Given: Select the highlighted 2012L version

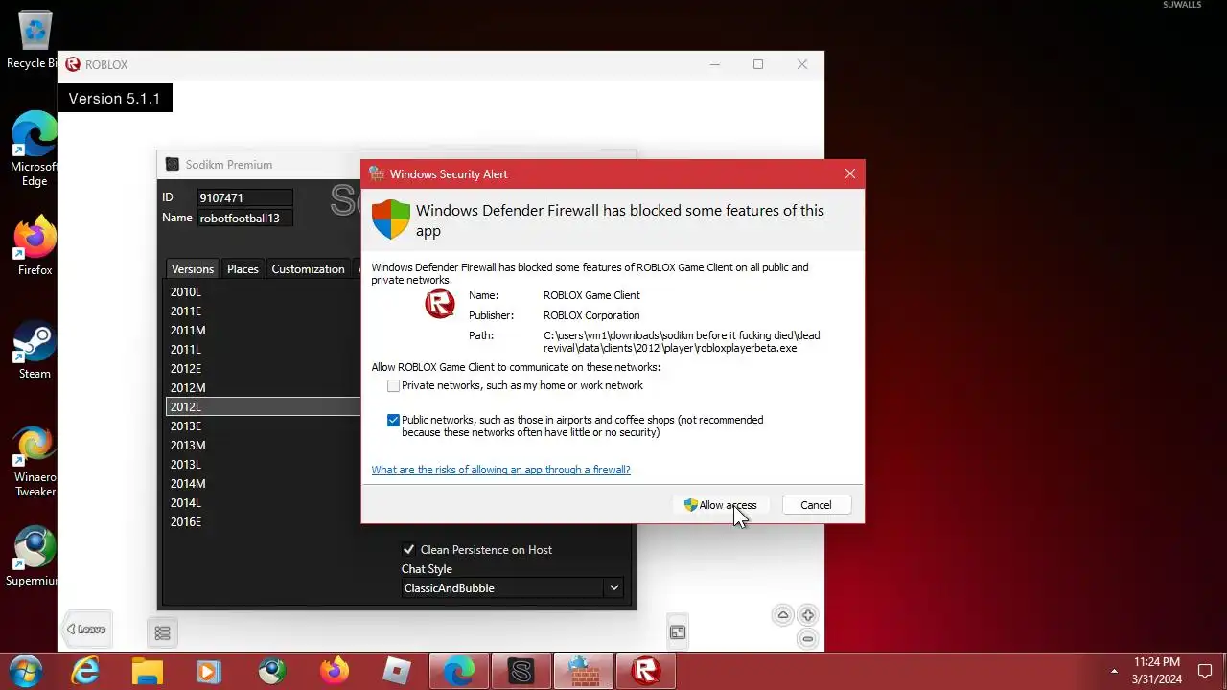Looking at the screenshot, I should 262,406.
